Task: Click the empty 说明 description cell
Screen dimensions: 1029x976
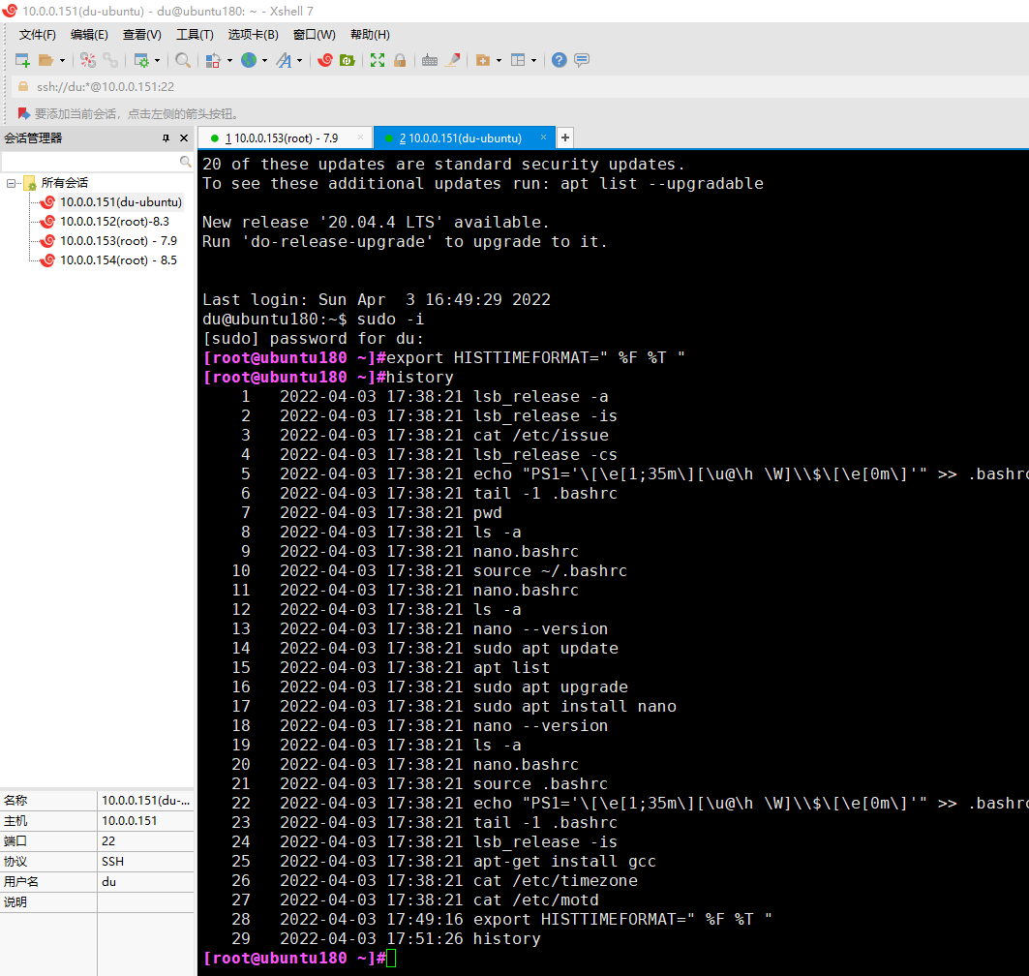Action: coord(146,902)
